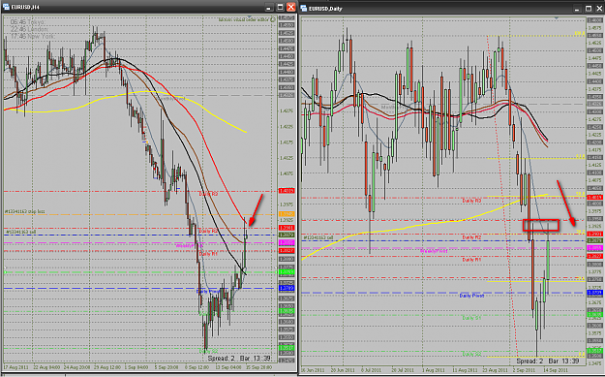Click the 17 Aug 2011 date on H4 time axis
Image resolution: width=605 pixels, height=377 pixels.
[15, 367]
